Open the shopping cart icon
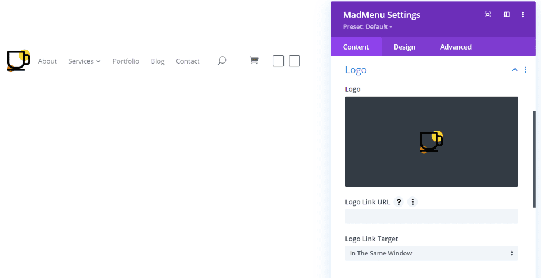541x278 pixels. (254, 61)
